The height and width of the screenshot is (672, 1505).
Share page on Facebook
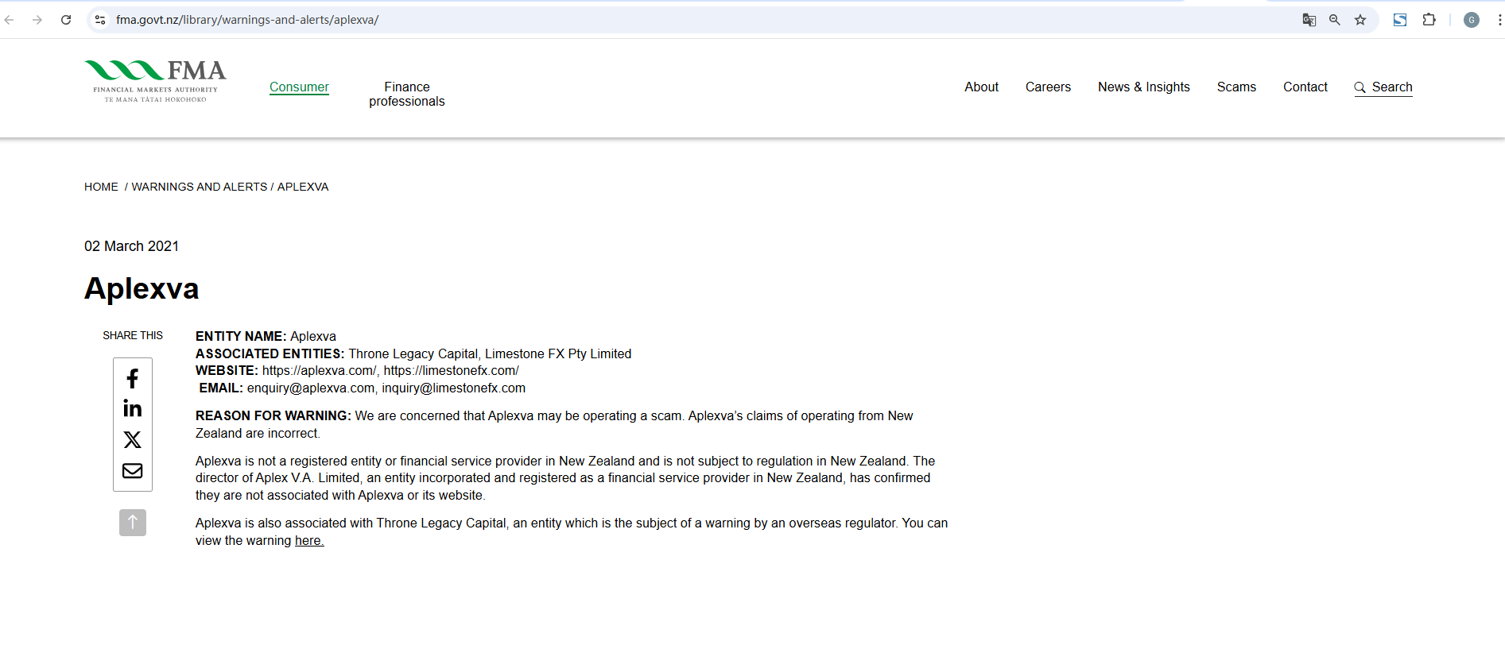pyautogui.click(x=133, y=379)
